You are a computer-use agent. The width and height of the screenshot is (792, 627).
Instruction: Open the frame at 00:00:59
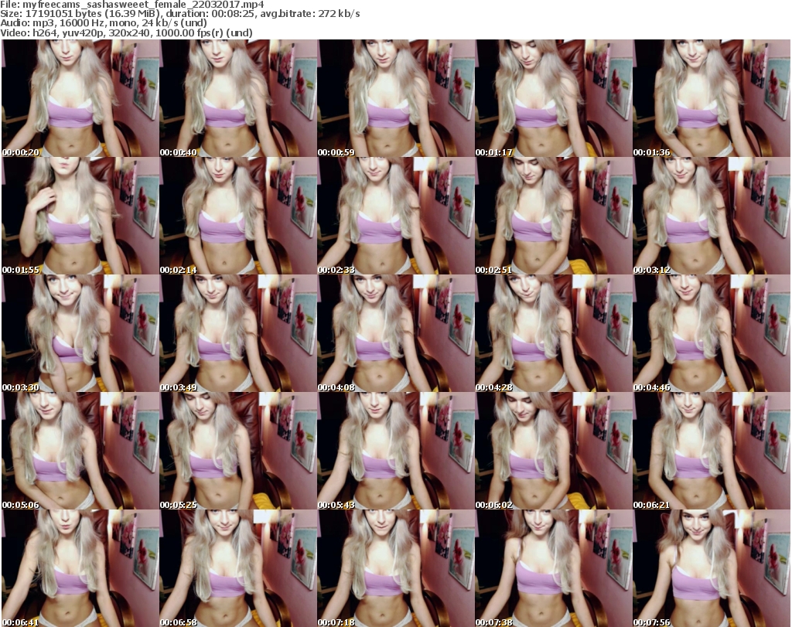pyautogui.click(x=396, y=98)
